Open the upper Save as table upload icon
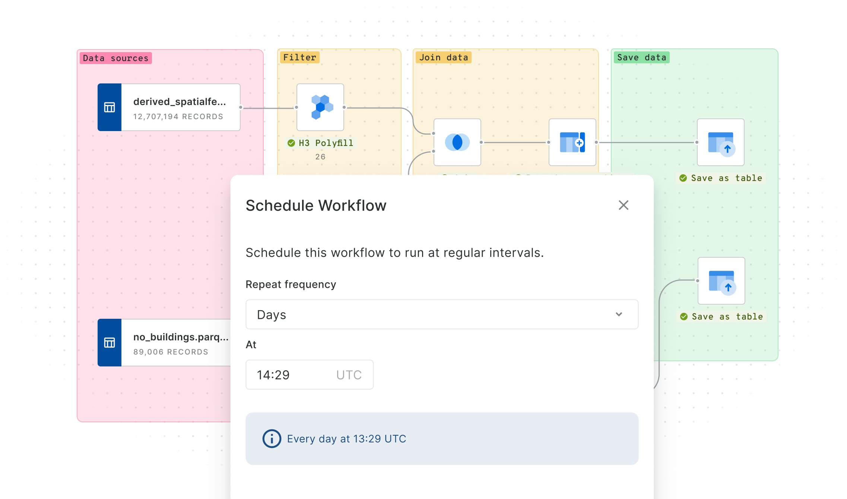847x499 pixels. pyautogui.click(x=720, y=143)
